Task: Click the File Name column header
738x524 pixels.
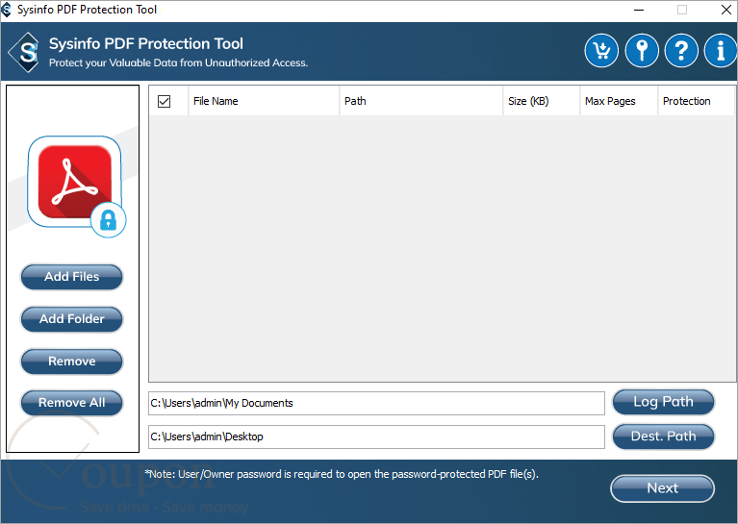Action: click(x=263, y=101)
